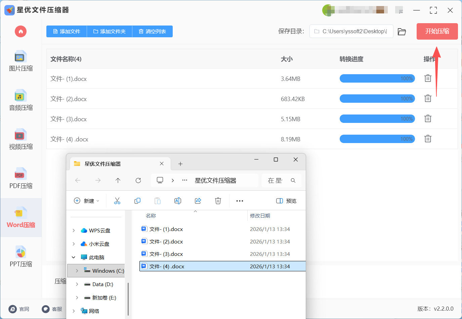Toggle the 预览 preview pane in Explorer
The width and height of the screenshot is (462, 319).
[x=286, y=201]
